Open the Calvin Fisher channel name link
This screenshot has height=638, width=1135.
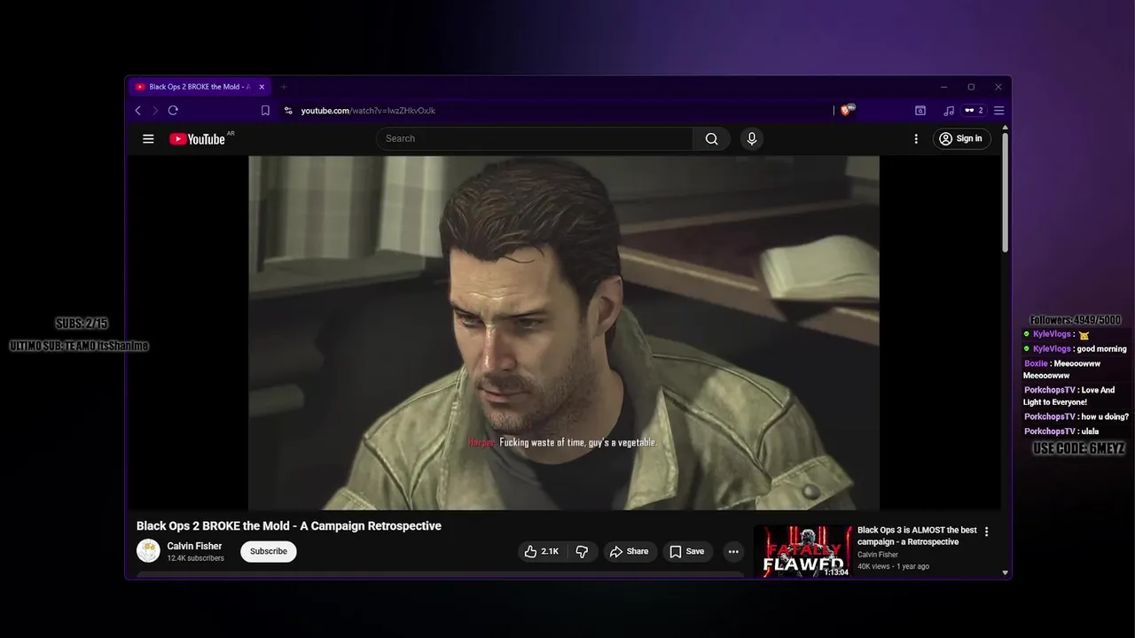[194, 546]
